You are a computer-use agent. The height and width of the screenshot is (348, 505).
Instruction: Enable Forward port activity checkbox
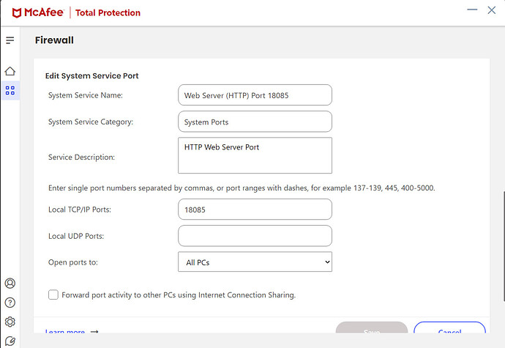[53, 295]
